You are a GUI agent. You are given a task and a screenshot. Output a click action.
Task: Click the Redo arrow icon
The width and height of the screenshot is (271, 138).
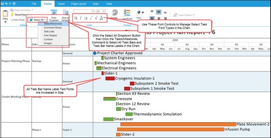click(x=10, y=4)
